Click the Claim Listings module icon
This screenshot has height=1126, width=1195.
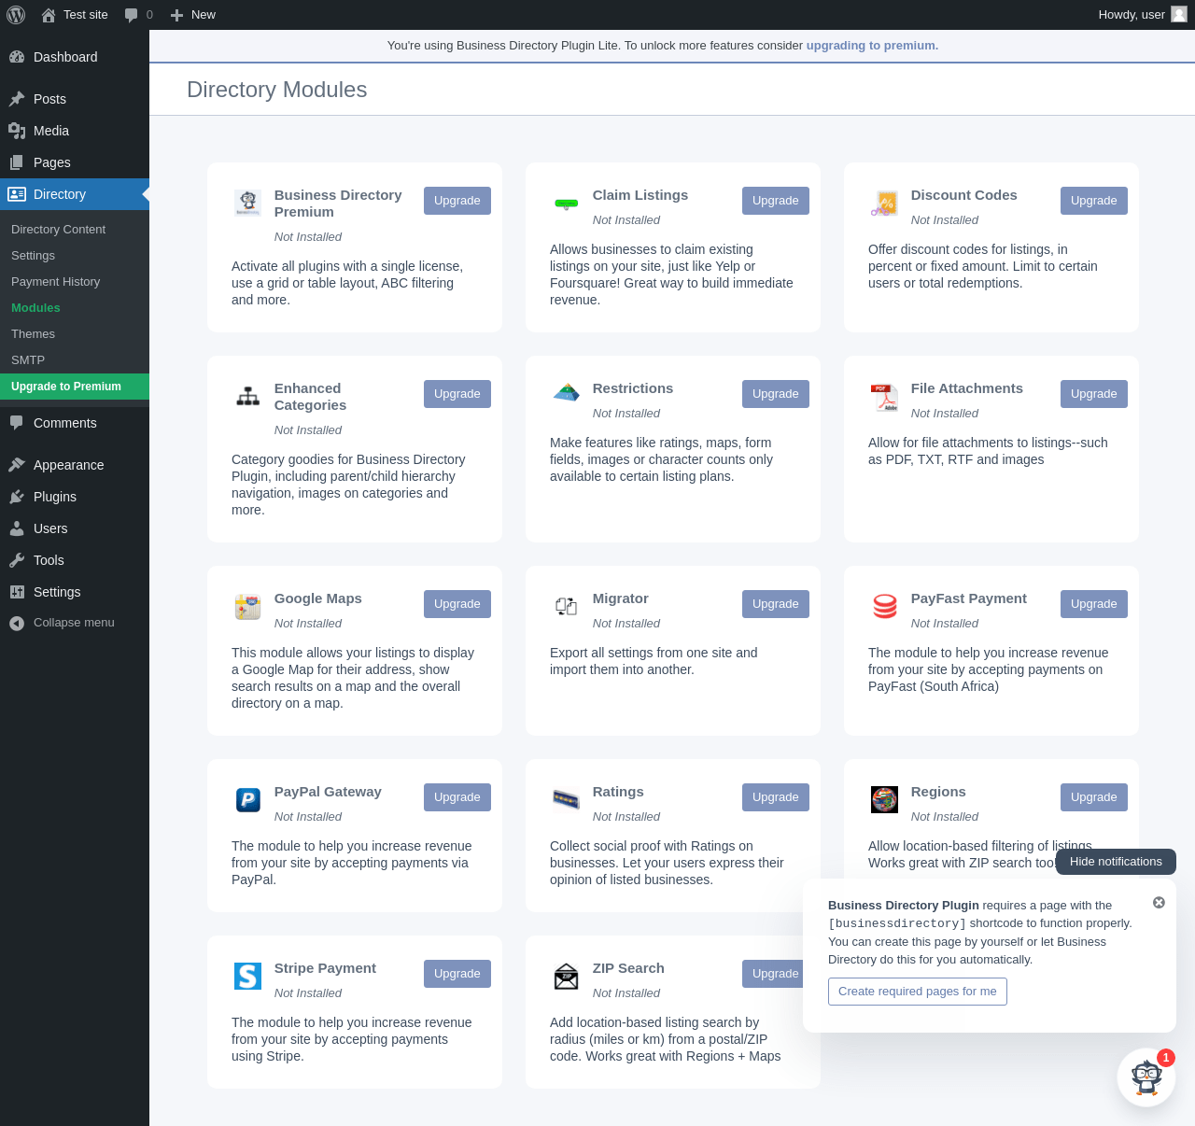567,203
